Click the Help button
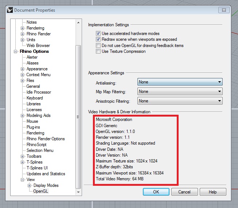Image resolution: width=238 pixels, height=208 pixels. tap(213, 192)
